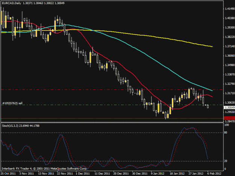This screenshot has height=176, width=235.
Task: Select the 6 Feb 2012 date label
Action: coord(214,173)
